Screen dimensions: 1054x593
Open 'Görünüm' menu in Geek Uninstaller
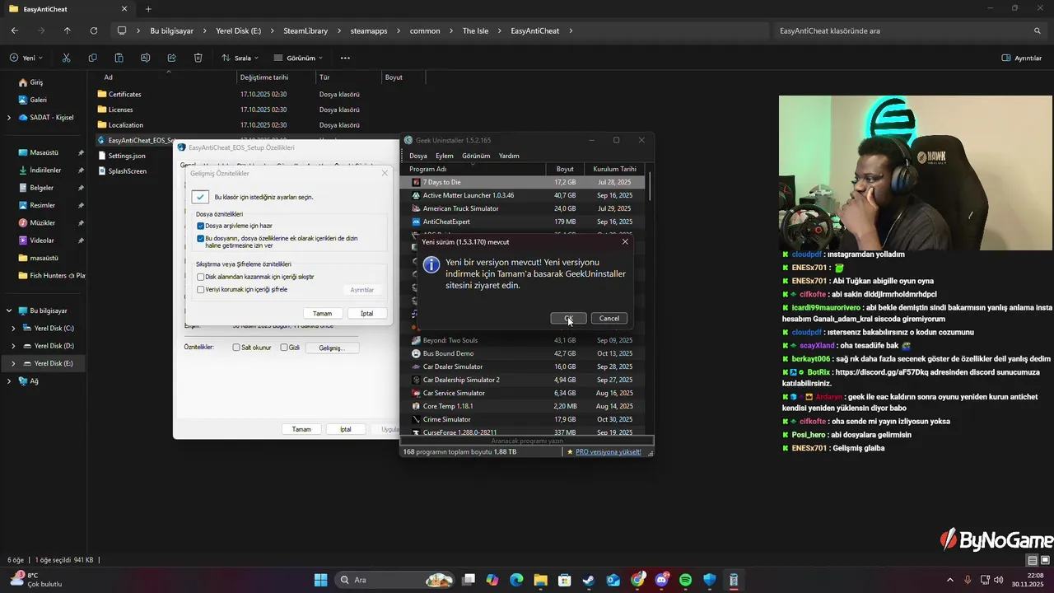[476, 156]
